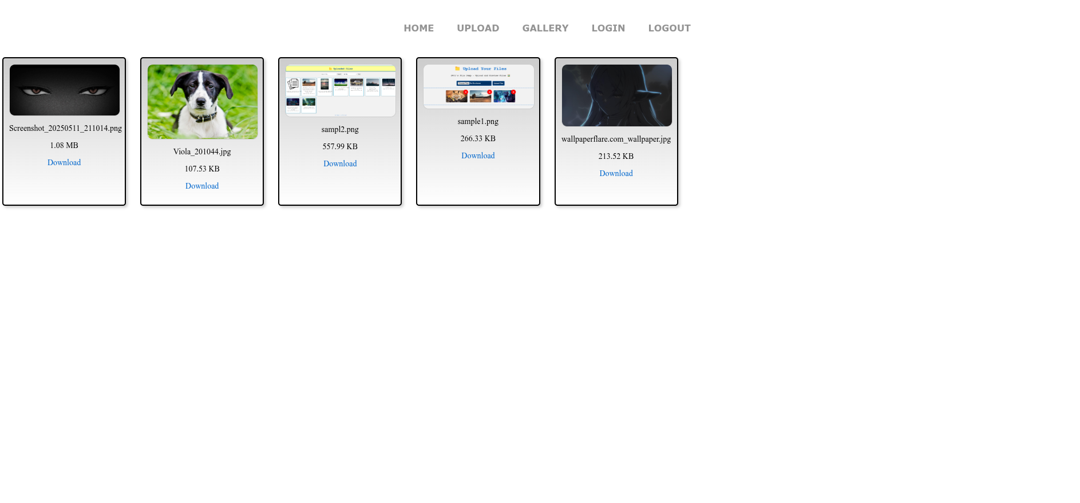Click the puppy photo thumbnail
Viewport: 1080px width, 503px height.
tap(203, 102)
